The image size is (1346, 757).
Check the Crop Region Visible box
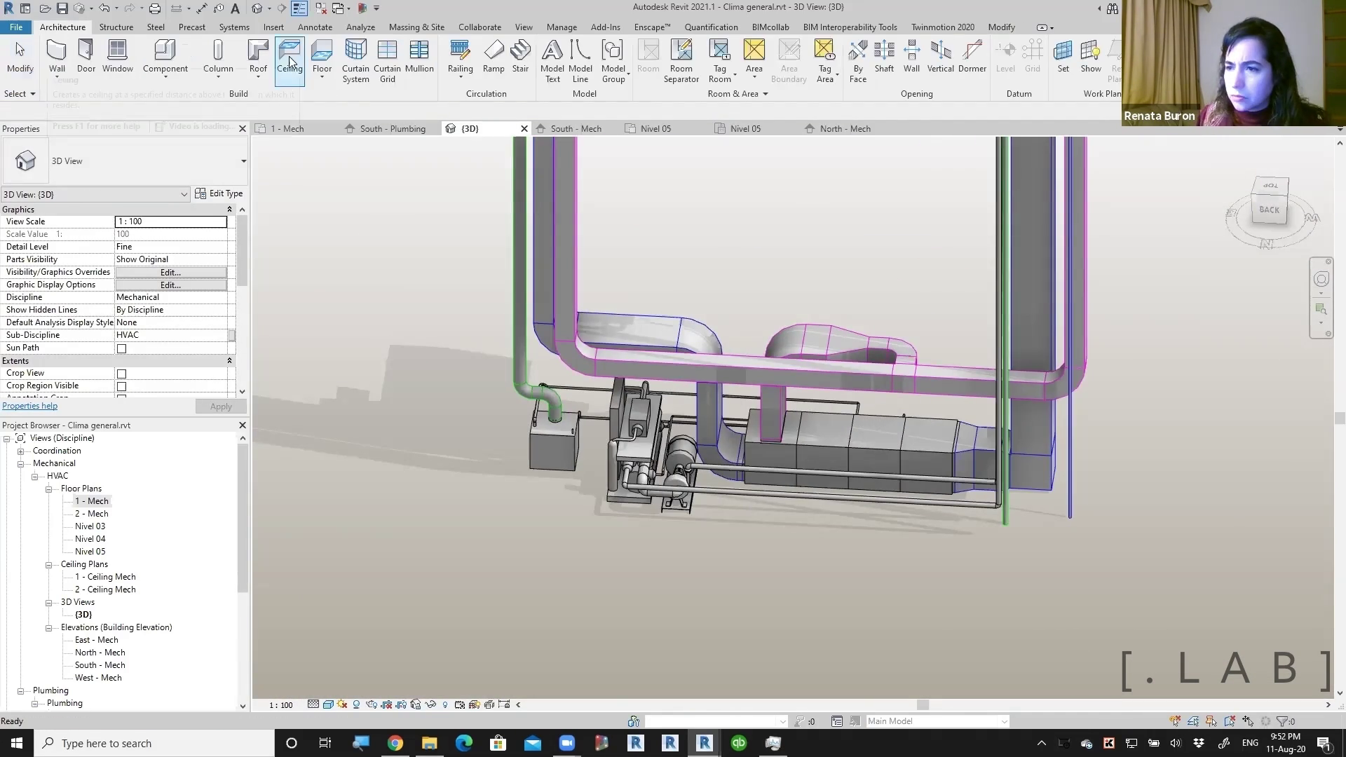click(x=121, y=386)
